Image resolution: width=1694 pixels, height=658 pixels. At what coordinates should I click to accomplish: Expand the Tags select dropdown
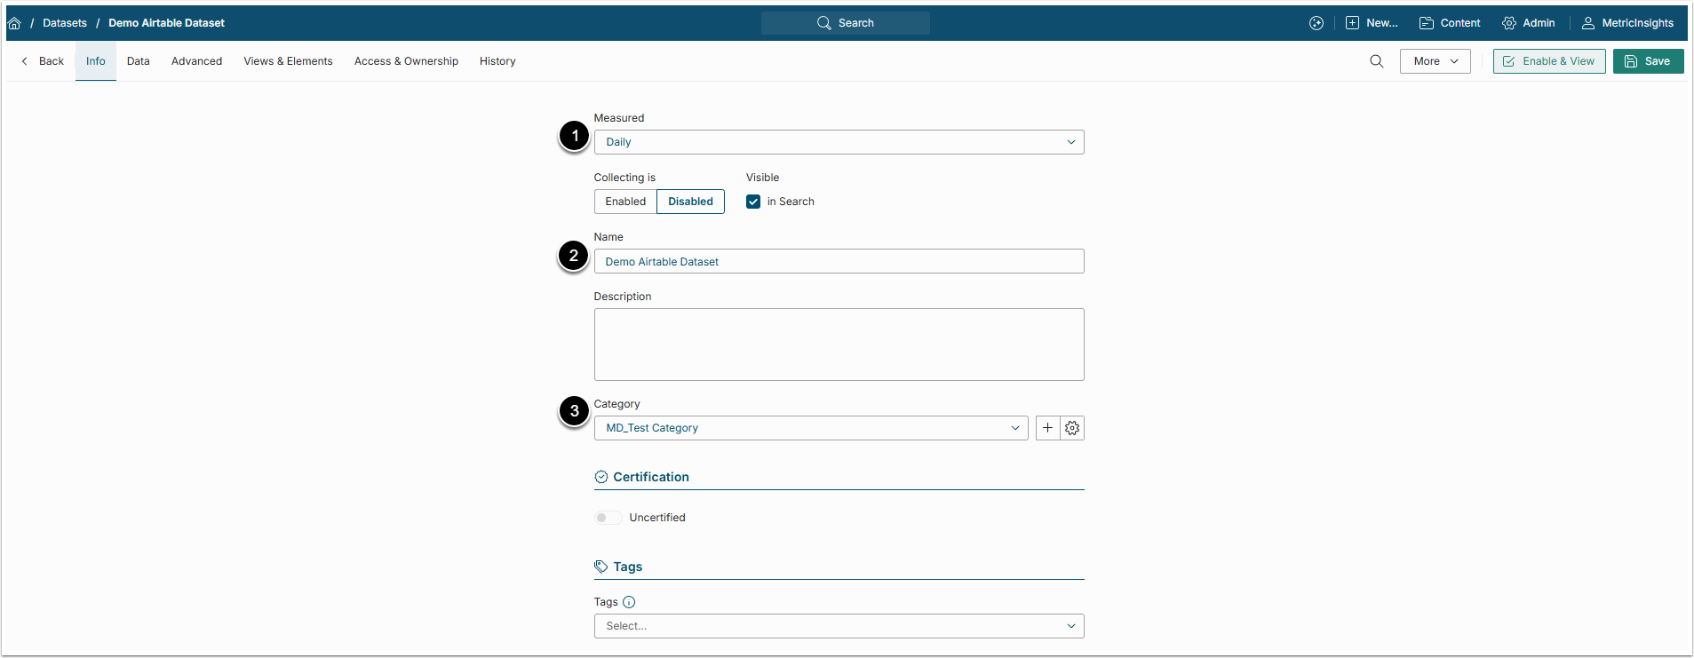point(838,626)
